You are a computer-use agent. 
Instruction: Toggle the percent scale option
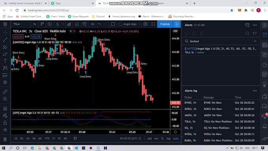(162, 138)
